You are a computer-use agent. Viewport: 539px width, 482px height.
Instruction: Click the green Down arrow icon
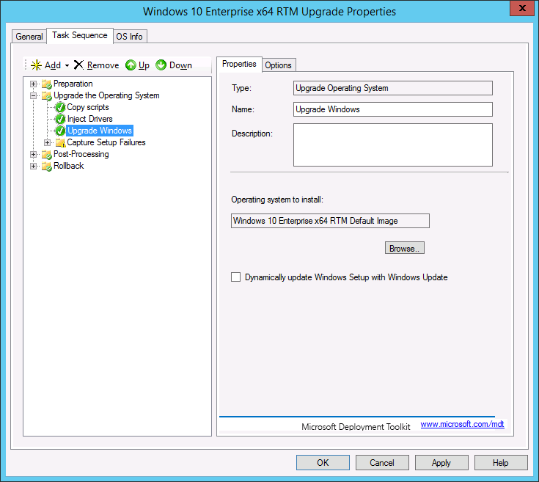pos(161,65)
